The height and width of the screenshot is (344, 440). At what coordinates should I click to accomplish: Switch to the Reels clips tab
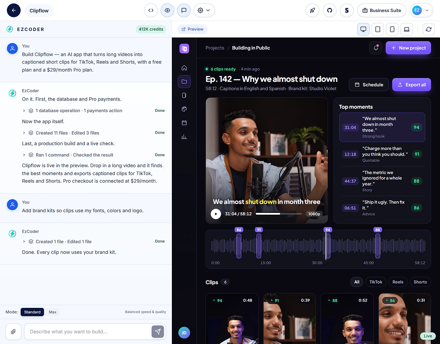(x=398, y=282)
